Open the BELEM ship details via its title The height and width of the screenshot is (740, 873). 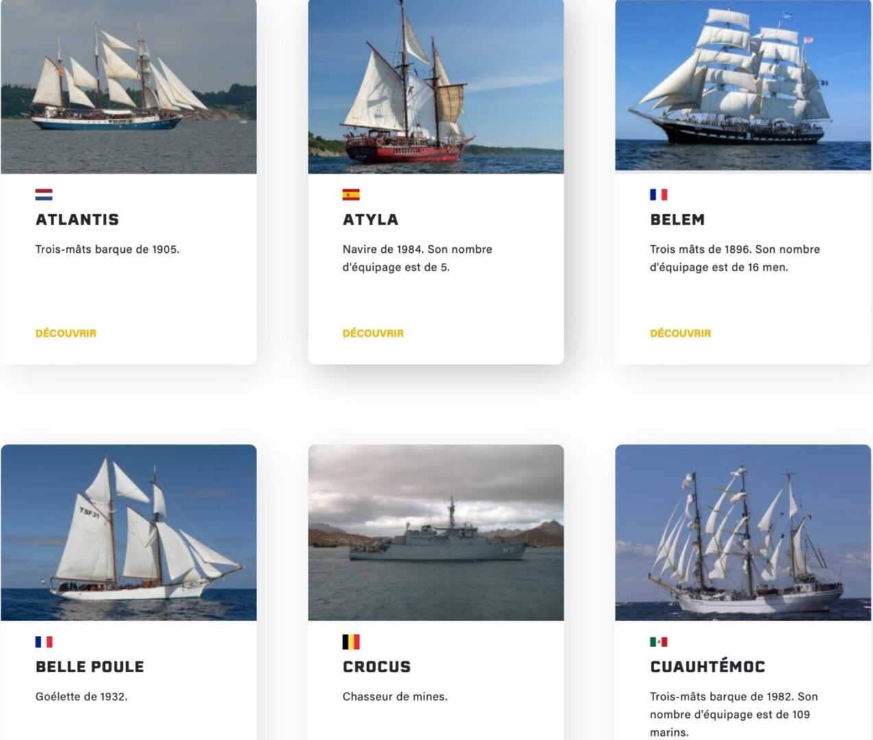676,220
